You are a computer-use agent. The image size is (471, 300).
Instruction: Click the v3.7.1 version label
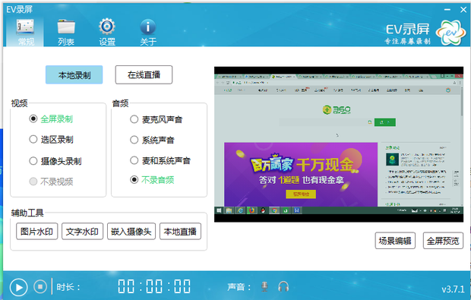tap(453, 289)
